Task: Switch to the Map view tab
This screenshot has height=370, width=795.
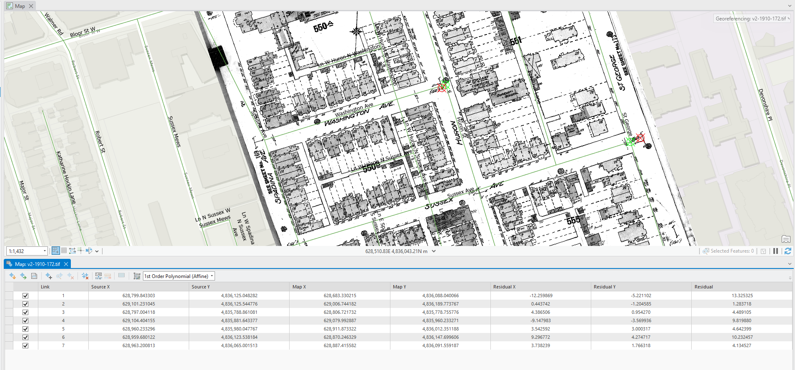Action: point(20,6)
